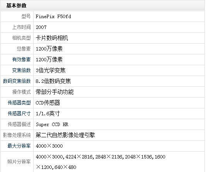Open the 变焦倍数 glossary link
This screenshot has width=206, height=172.
tap(22, 70)
